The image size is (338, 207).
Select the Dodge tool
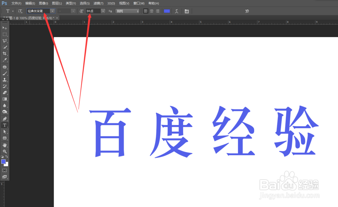click(x=4, y=112)
